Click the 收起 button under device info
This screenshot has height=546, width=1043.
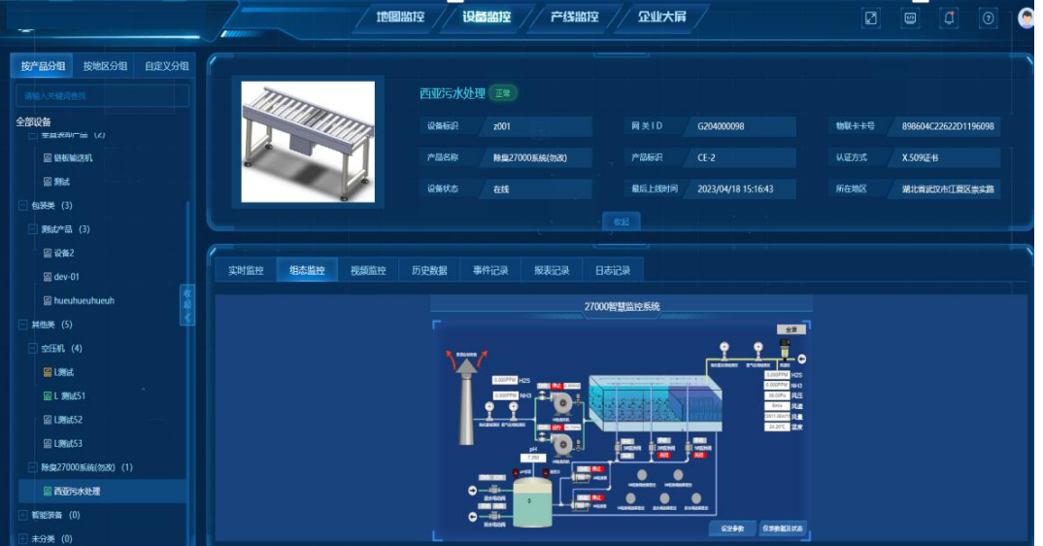[x=622, y=222]
